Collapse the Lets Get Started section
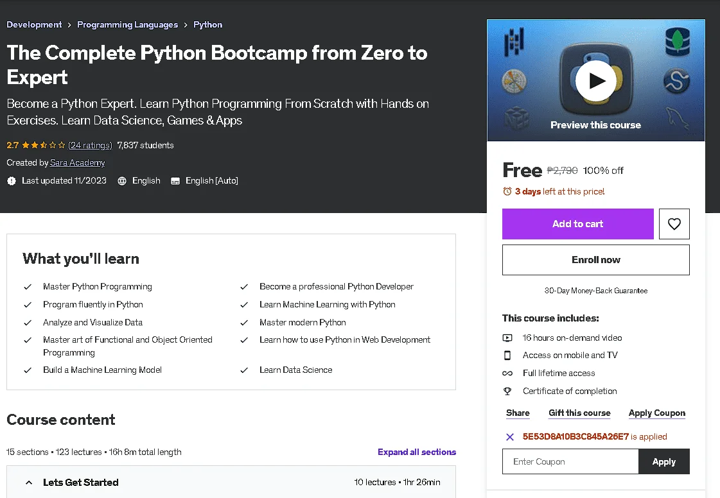 click(29, 483)
